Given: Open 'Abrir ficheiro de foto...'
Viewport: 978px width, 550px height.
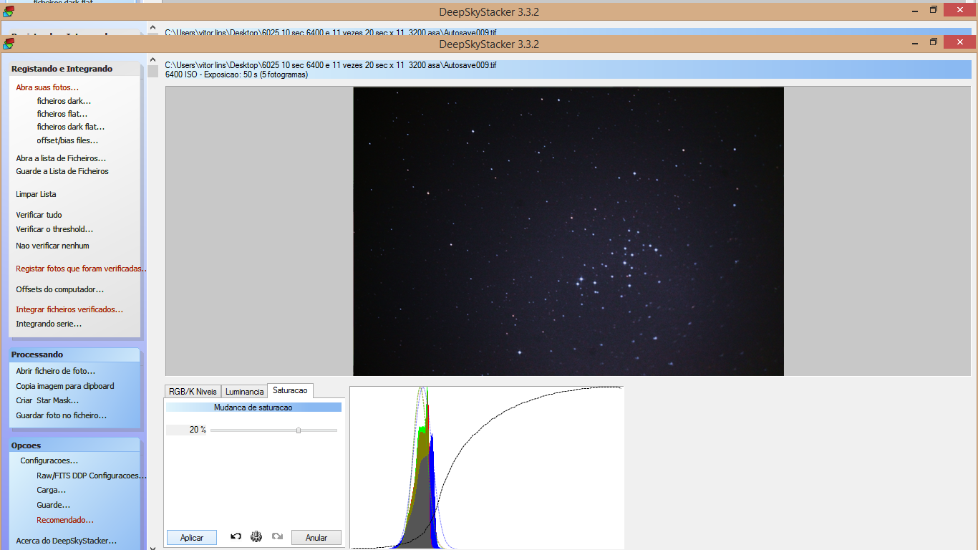Looking at the screenshot, I should (55, 371).
